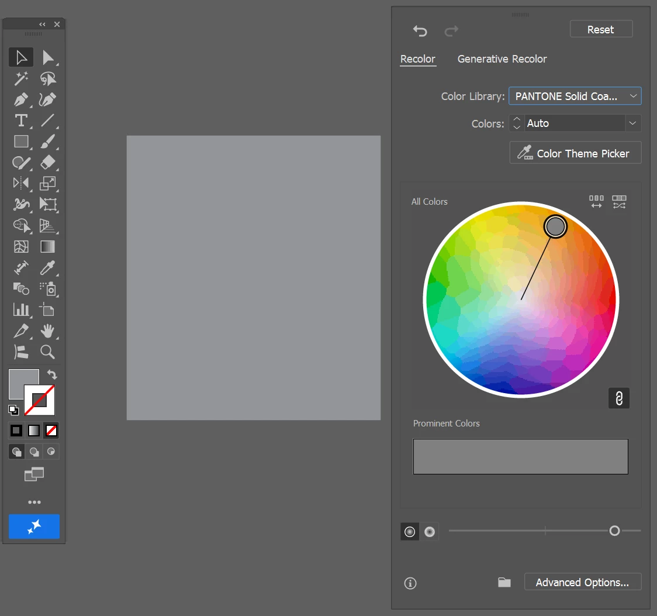Image resolution: width=657 pixels, height=616 pixels.
Task: Select the Shape Builder tool
Action: 21,226
